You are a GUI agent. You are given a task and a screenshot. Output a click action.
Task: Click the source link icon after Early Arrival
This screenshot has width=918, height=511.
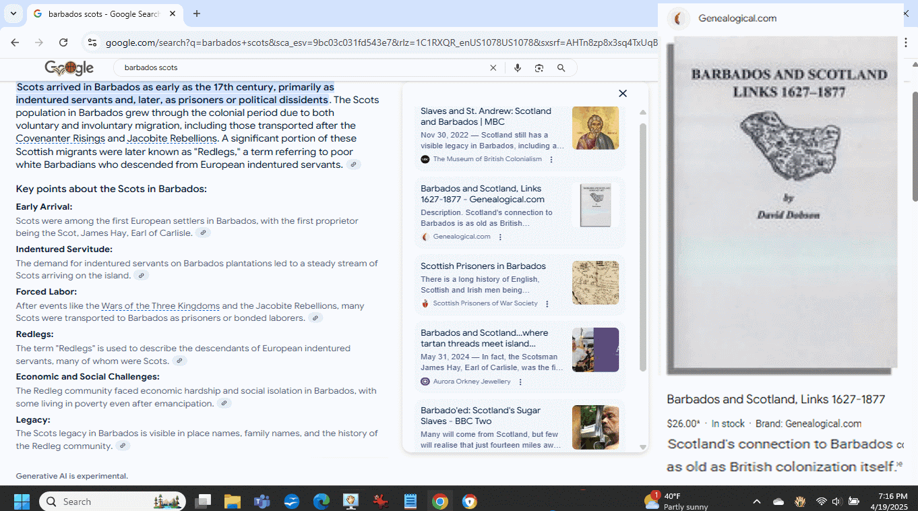tap(203, 233)
